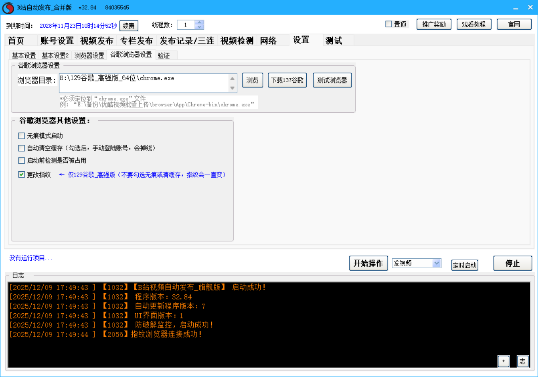Toggle 自动清空缓存 checkbox
Image resolution: width=538 pixels, height=377 pixels.
[22, 148]
